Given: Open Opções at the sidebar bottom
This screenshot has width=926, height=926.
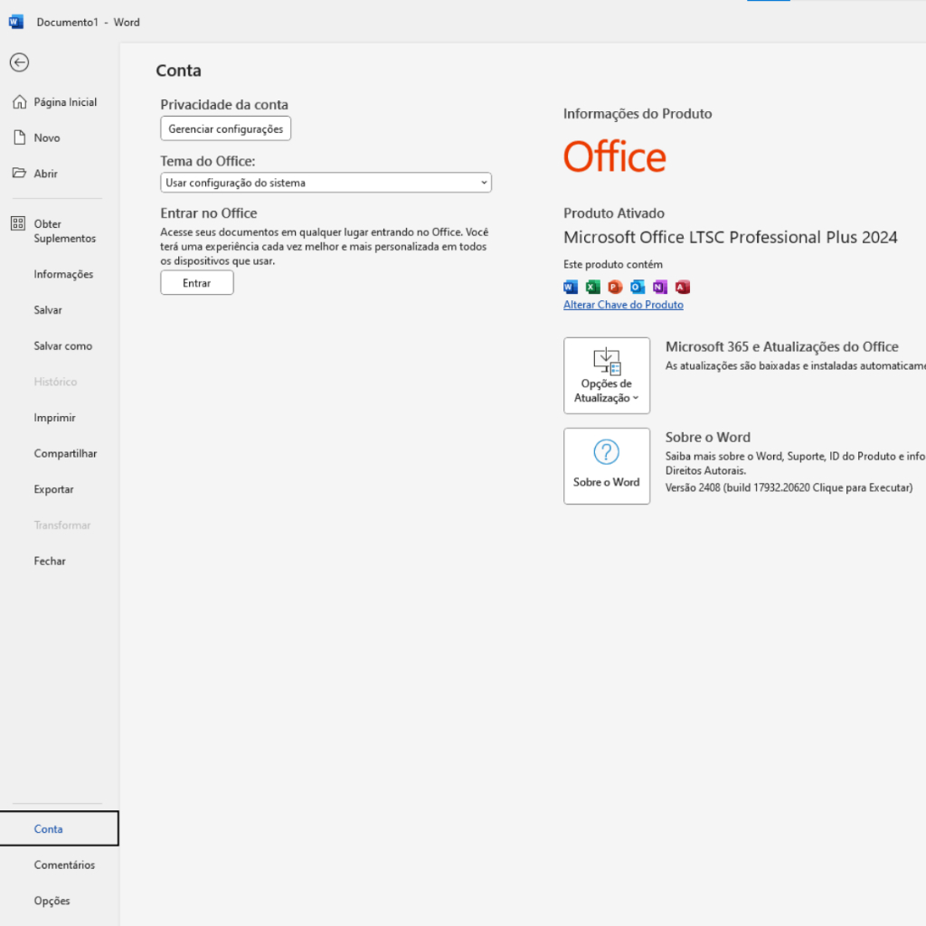Looking at the screenshot, I should 52,901.
